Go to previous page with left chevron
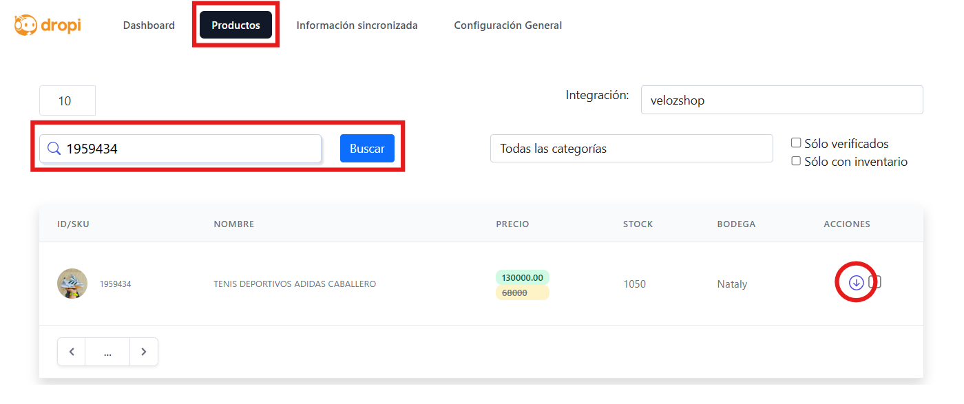 72,352
